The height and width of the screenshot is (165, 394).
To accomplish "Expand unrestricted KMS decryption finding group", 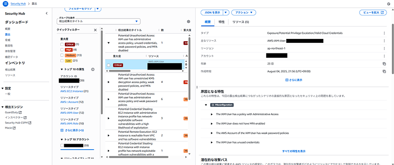I will pyautogui.click(x=109, y=82).
